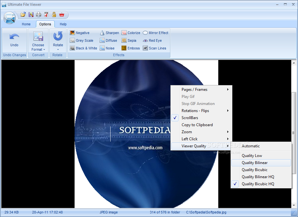Switch to the Home ribbon tab
Viewport: 298px width, 217px height.
point(26,24)
